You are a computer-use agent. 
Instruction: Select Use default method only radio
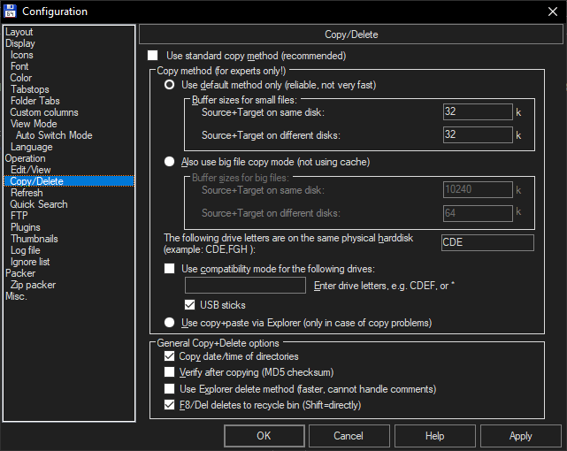click(x=170, y=85)
